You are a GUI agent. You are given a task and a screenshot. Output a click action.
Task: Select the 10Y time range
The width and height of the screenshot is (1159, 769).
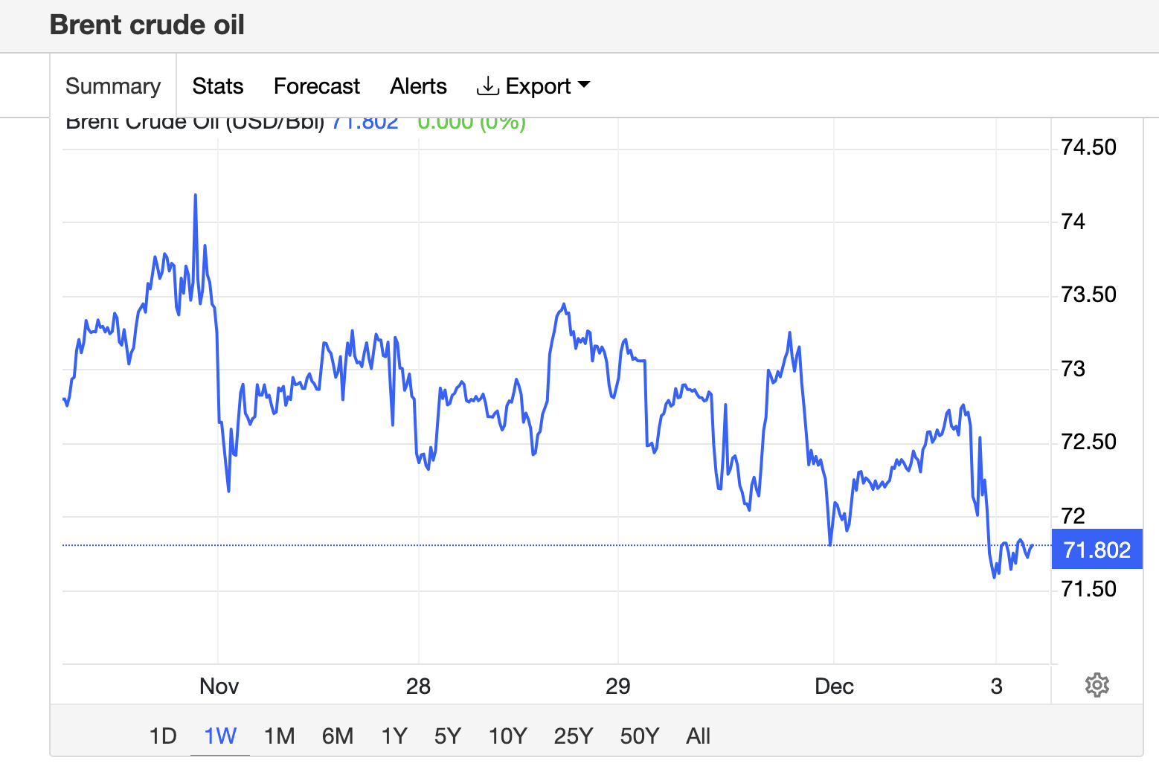pyautogui.click(x=508, y=736)
